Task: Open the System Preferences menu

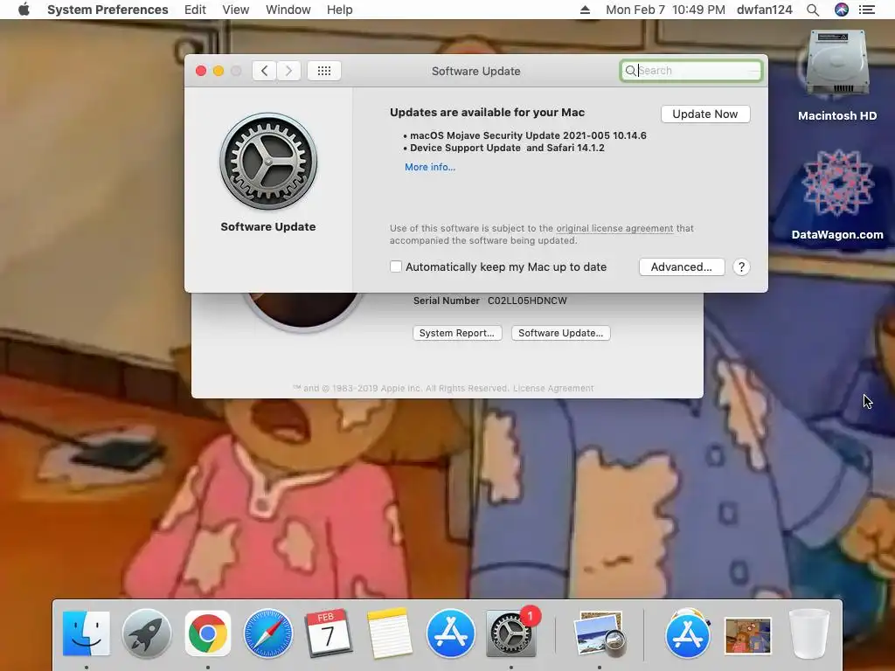Action: tap(108, 10)
